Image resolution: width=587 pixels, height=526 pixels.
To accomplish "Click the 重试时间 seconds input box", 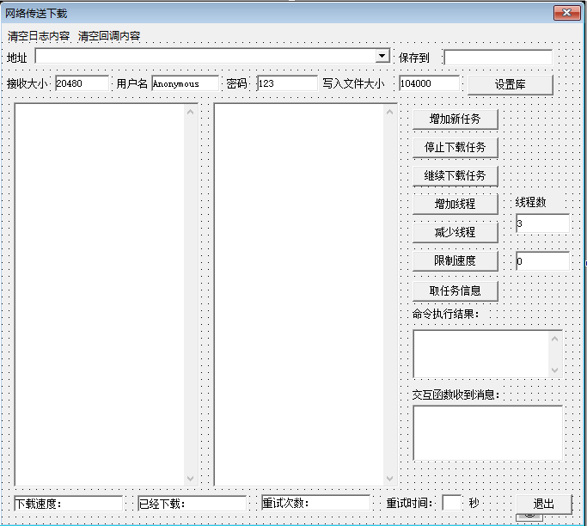I will click(x=452, y=503).
